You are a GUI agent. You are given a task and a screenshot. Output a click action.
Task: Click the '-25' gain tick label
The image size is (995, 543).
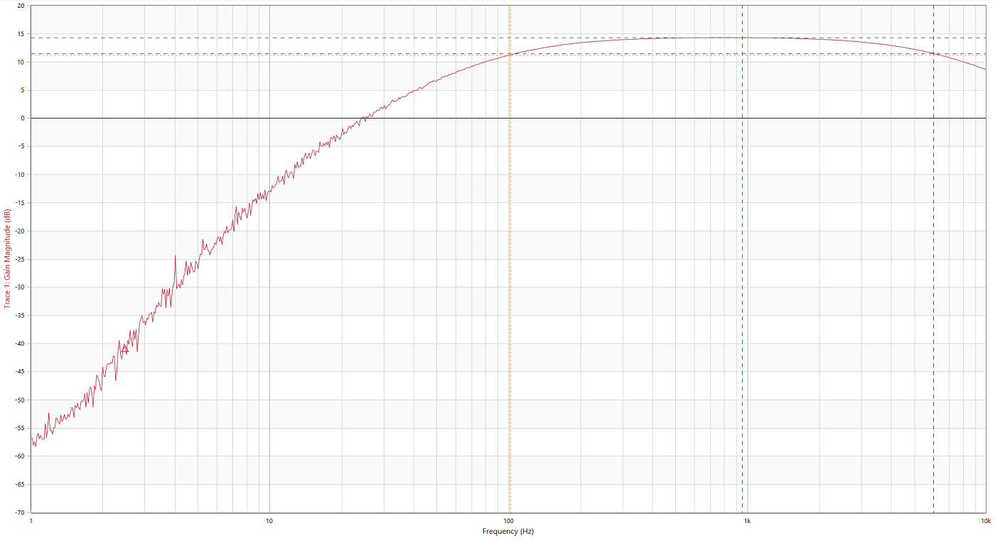(19, 259)
